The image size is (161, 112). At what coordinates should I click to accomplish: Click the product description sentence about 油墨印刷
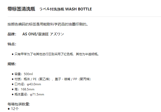48,24
